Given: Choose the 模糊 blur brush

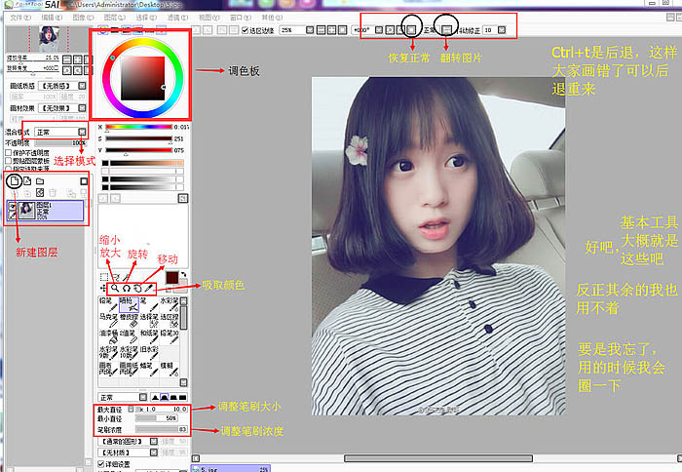Looking at the screenshot, I should click(x=170, y=369).
